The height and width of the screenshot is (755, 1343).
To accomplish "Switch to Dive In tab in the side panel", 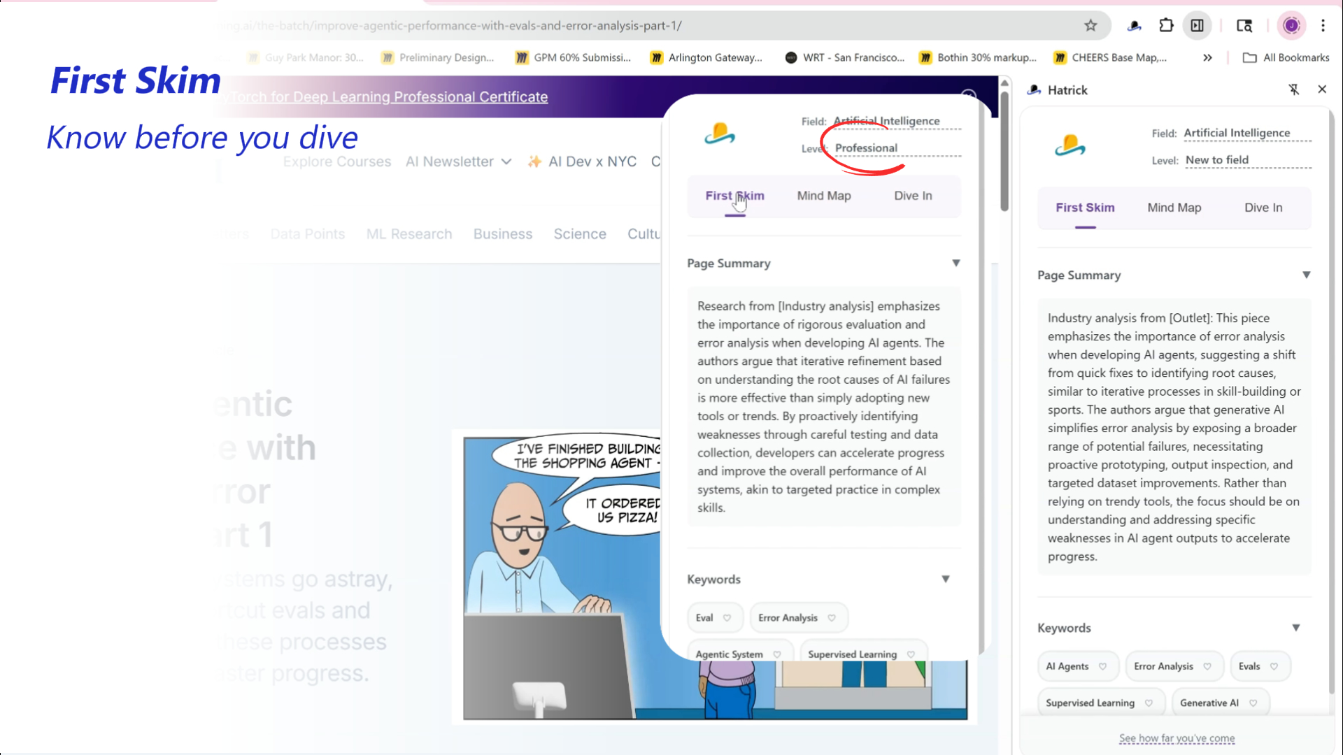I will (x=1263, y=208).
